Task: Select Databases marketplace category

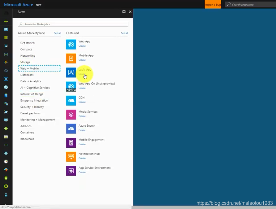Action: tap(27, 75)
